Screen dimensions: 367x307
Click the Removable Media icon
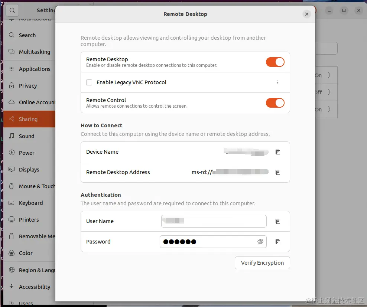[12, 236]
